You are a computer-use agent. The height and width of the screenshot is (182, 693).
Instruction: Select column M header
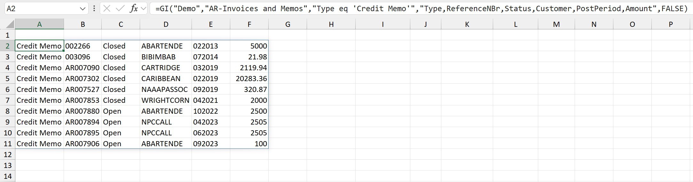pos(556,25)
